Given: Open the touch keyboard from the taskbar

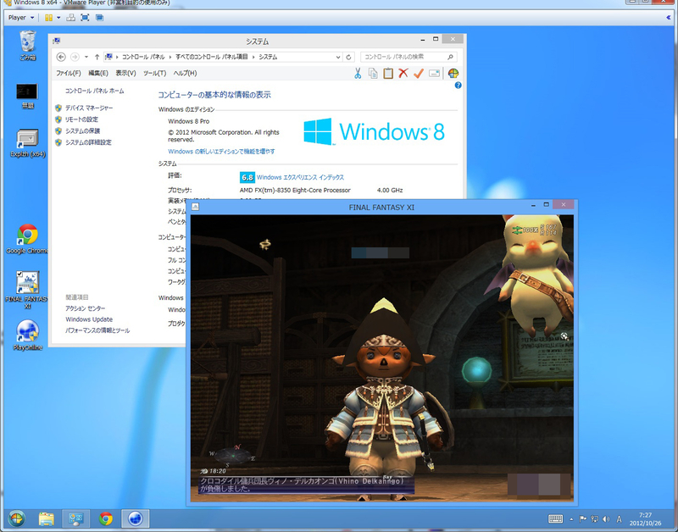Looking at the screenshot, I should pos(555,519).
